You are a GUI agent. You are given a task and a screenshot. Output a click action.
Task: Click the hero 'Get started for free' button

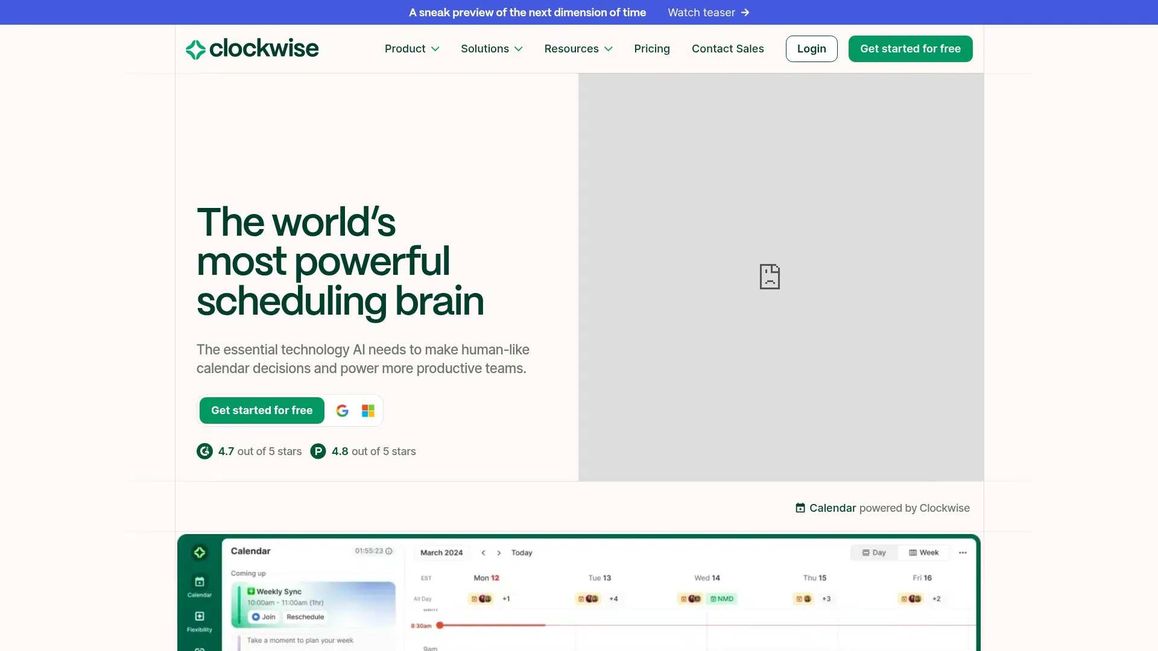262,410
